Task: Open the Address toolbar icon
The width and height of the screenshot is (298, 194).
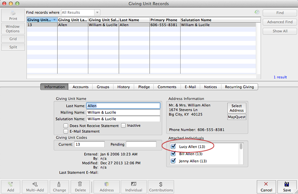Action: (107, 186)
